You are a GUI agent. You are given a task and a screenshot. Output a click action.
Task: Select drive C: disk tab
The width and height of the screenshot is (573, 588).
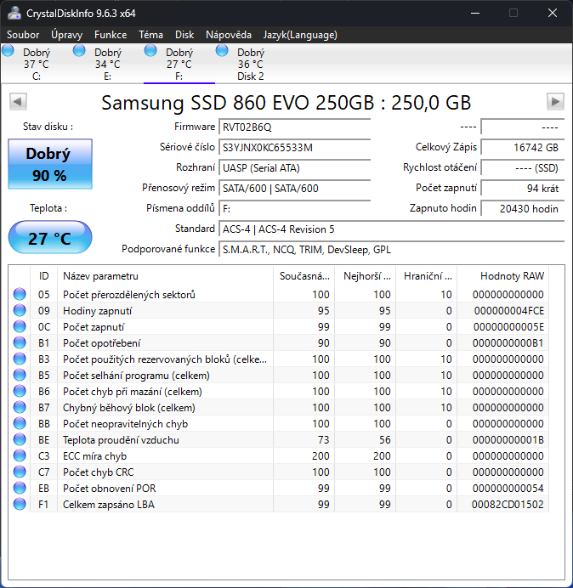coord(37,64)
